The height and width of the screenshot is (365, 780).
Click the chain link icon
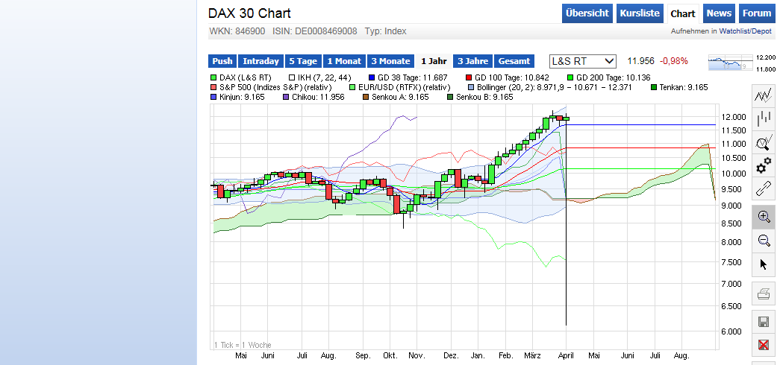[x=763, y=189]
